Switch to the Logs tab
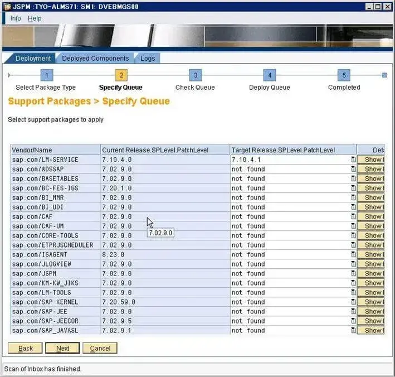The height and width of the screenshot is (377, 395). point(148,58)
